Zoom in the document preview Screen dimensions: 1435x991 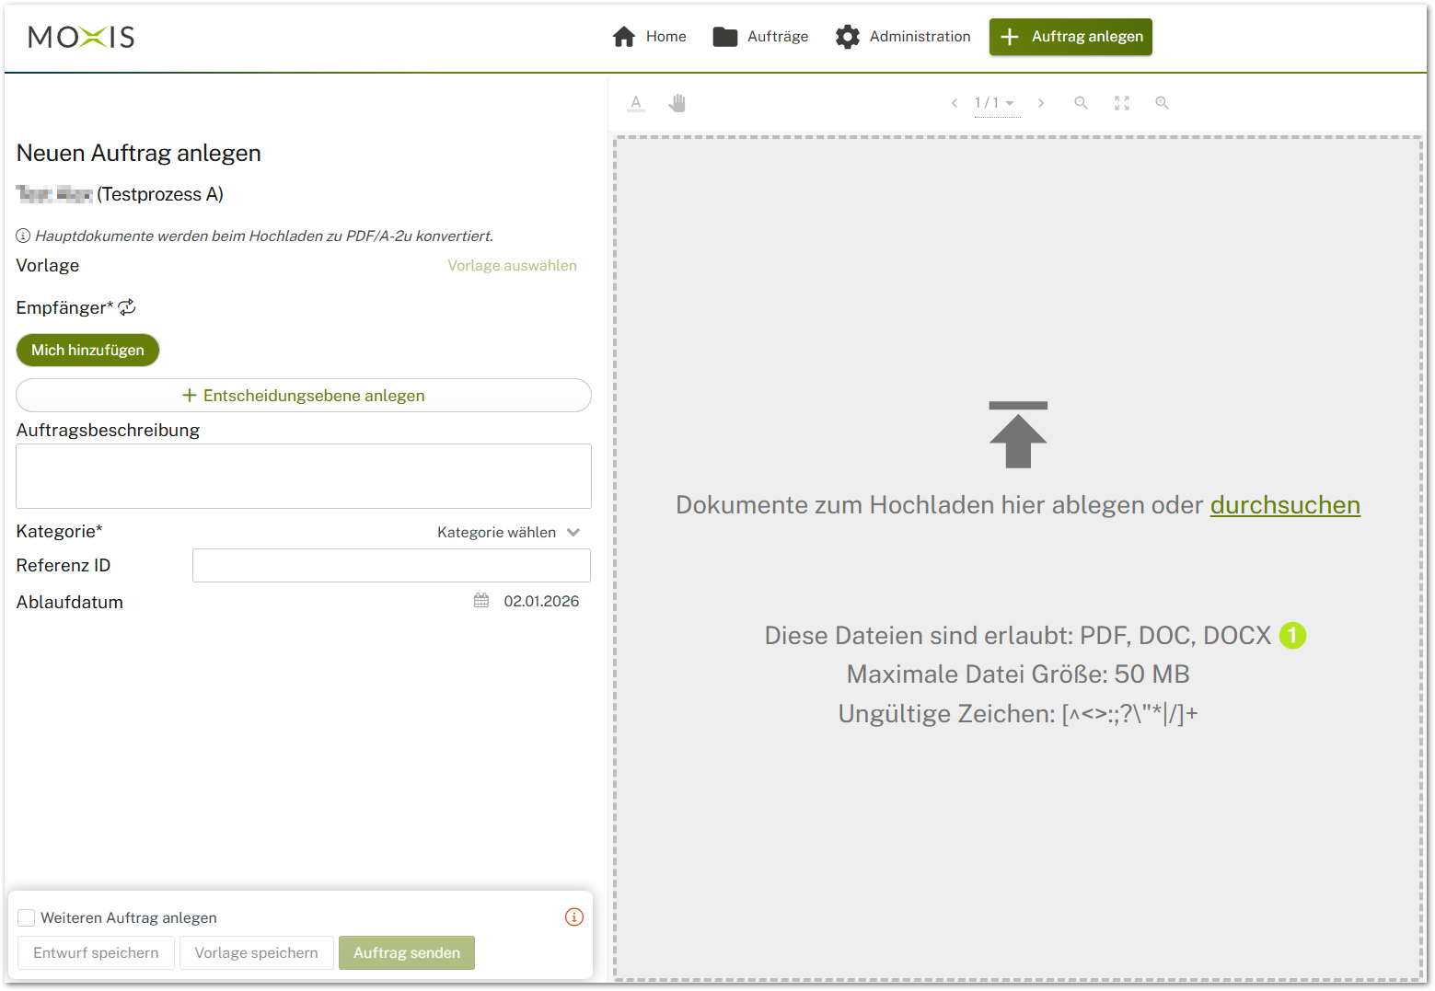tap(1163, 103)
